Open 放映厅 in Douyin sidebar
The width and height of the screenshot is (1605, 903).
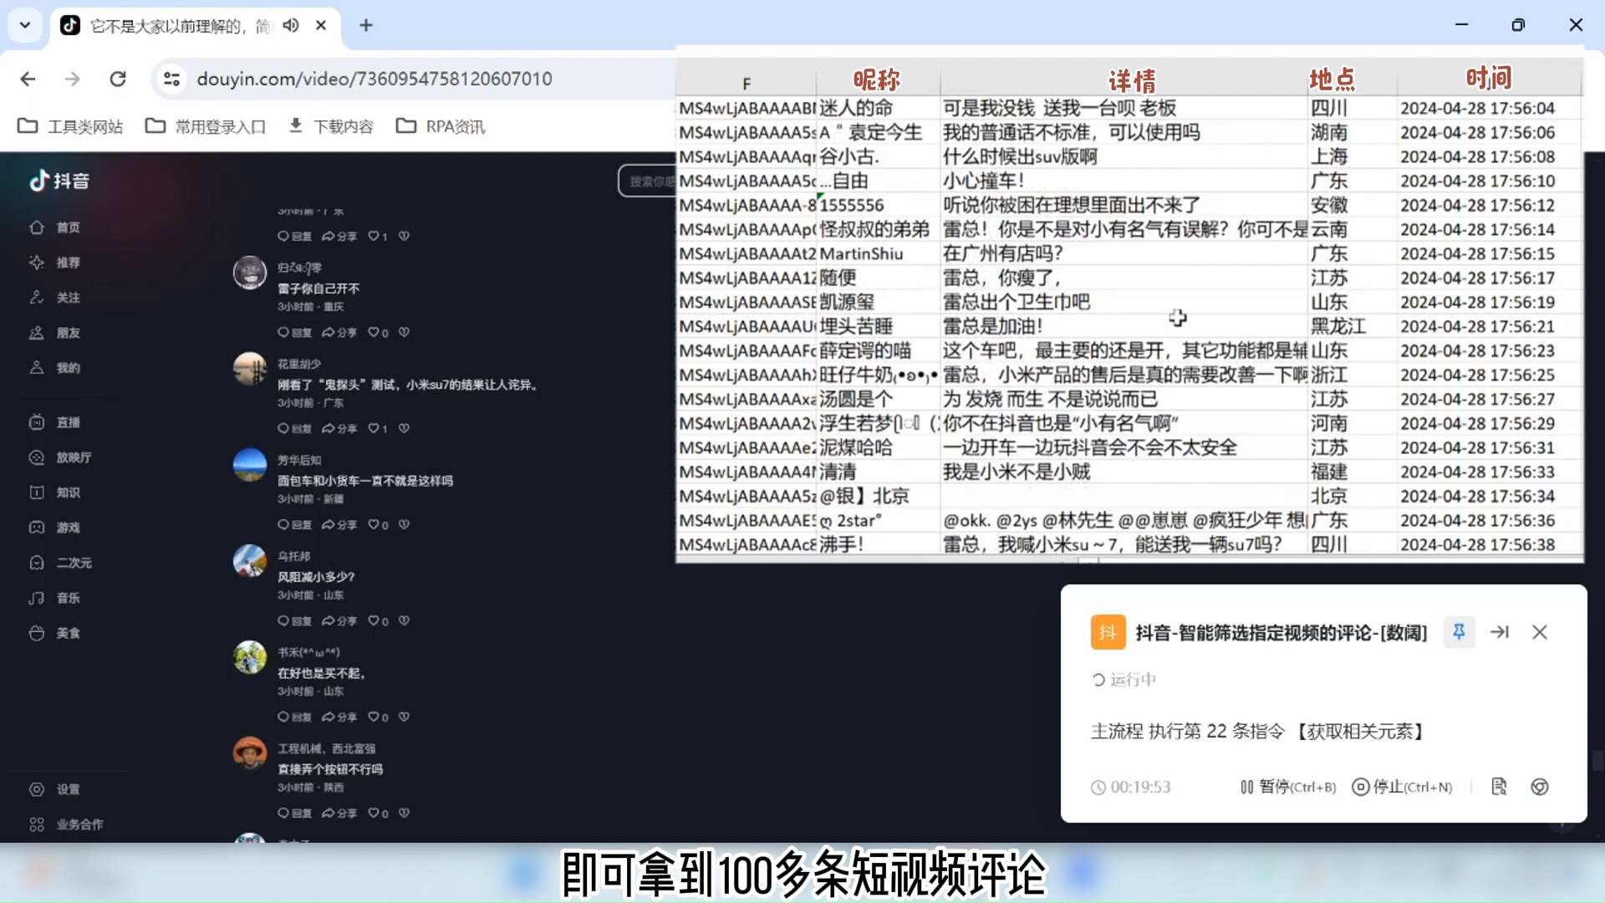click(61, 457)
